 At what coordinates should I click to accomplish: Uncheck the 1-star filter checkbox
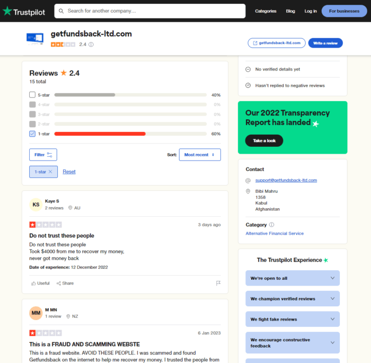pyautogui.click(x=32, y=134)
